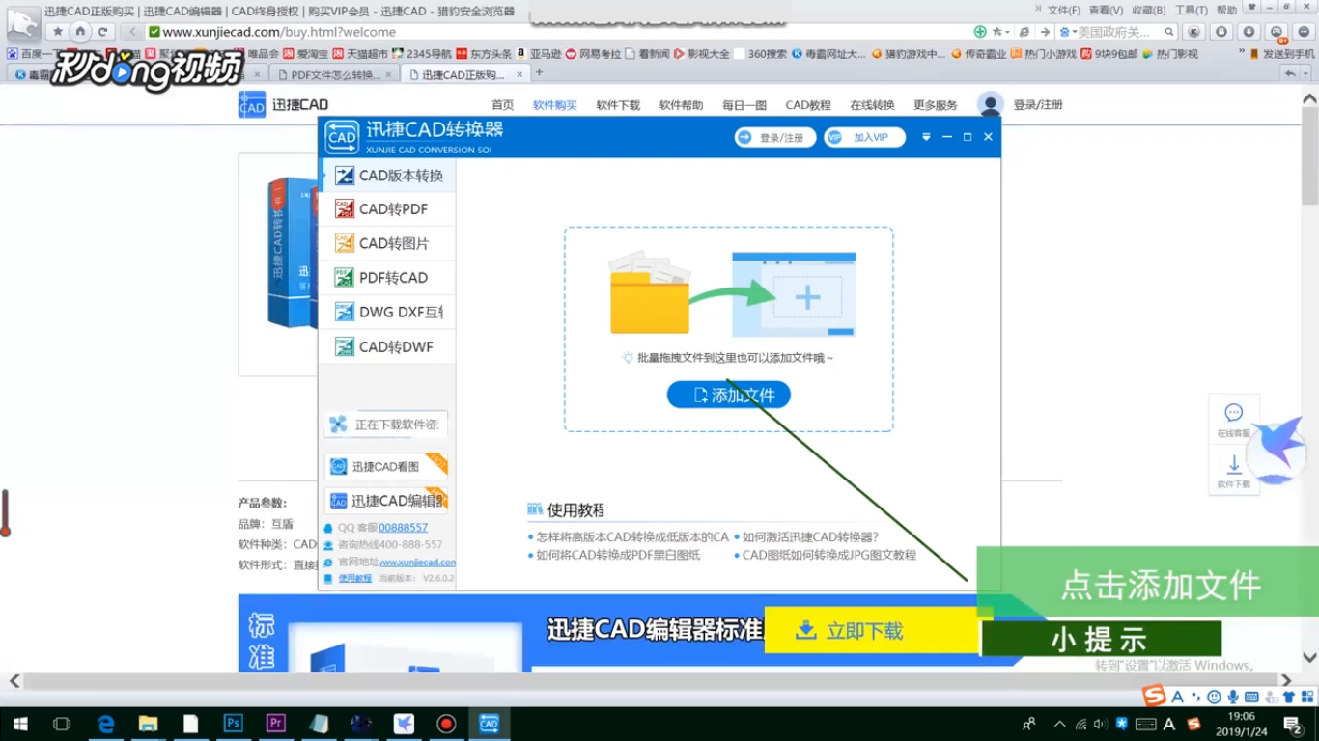1319x741 pixels.
Task: Open Premiere Pro from taskbar
Action: click(275, 724)
